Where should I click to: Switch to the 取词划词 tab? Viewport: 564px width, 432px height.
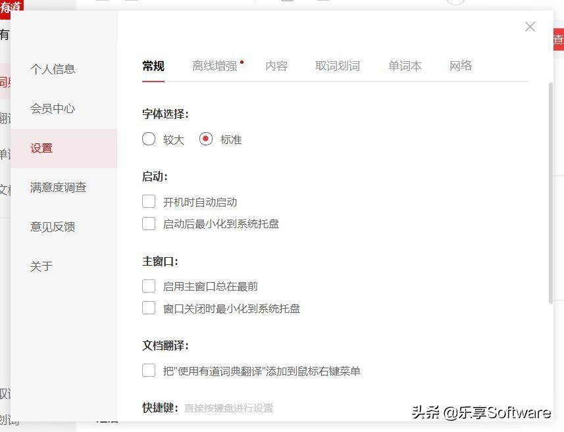[x=338, y=66]
